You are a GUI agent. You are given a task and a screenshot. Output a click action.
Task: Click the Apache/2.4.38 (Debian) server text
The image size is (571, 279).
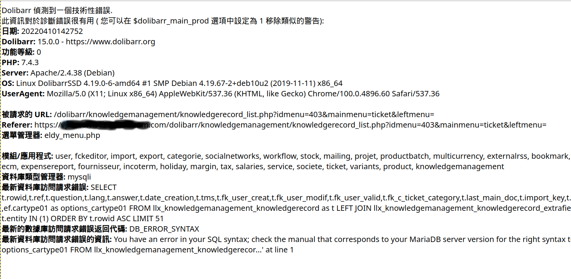click(x=73, y=73)
